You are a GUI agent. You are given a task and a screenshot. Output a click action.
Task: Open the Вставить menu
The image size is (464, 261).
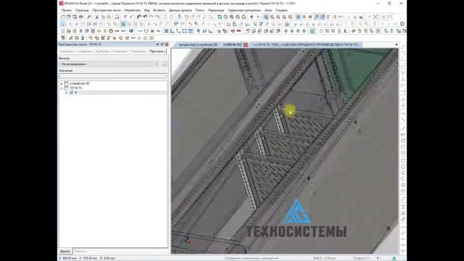click(159, 10)
